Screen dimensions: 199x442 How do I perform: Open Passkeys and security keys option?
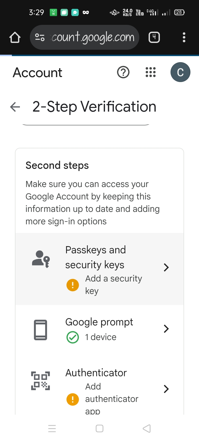(x=96, y=257)
